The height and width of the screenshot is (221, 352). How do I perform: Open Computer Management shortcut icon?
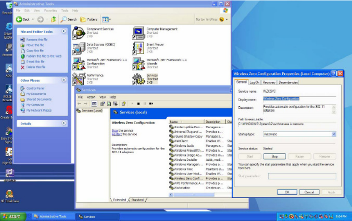[x=139, y=33]
